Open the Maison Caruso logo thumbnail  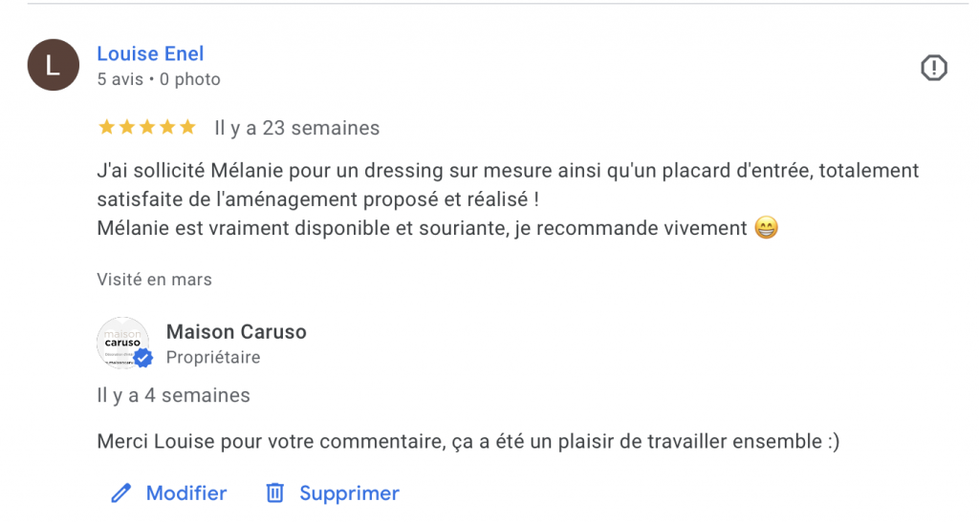point(121,341)
